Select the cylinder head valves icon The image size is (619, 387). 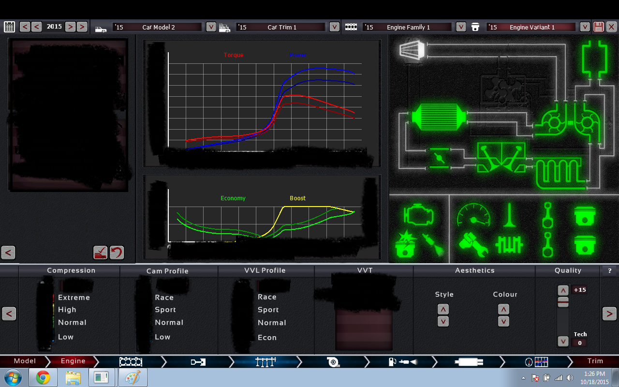501,158
